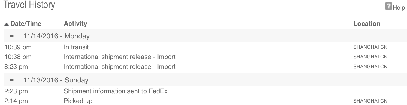Screen dimensions: 407x105
Task: Click the 2:14 pm timestamp
Action: point(16,101)
